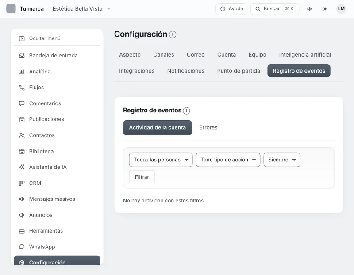The image size is (354, 275).
Task: Click the Ocultar menú collapse icon
Action: pyautogui.click(x=22, y=38)
